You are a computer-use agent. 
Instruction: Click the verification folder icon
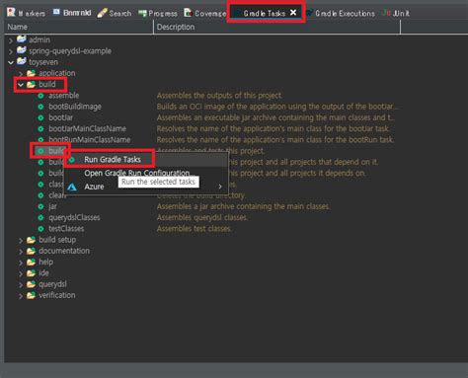(x=32, y=295)
